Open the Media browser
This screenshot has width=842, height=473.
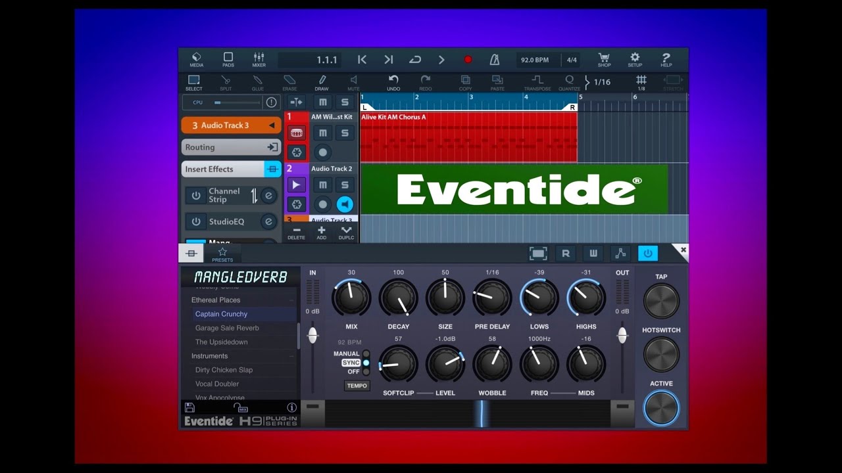coord(196,60)
